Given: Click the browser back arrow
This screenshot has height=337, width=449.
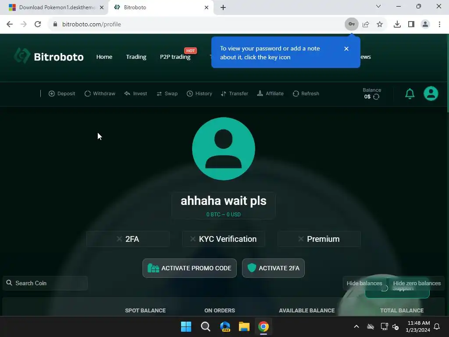Looking at the screenshot, I should coord(10,25).
